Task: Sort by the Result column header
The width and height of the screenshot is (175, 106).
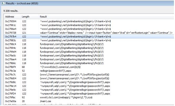Action: 106,17
